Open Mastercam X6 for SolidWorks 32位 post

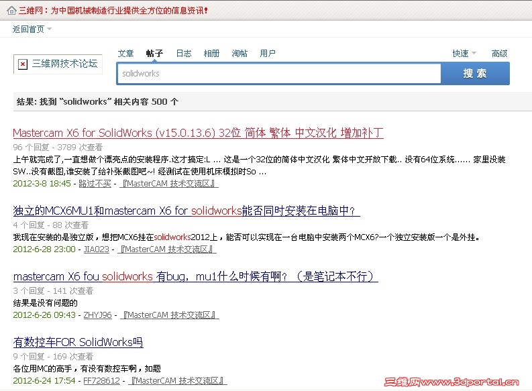point(198,133)
